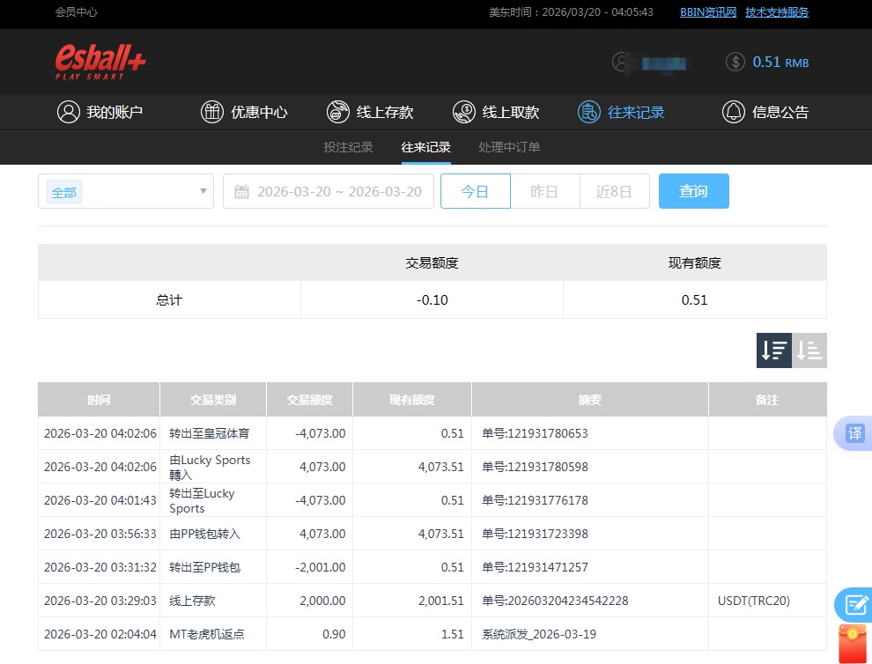872x664 pixels.
Task: Expand the 全部 transaction type dropdown
Action: 125,191
